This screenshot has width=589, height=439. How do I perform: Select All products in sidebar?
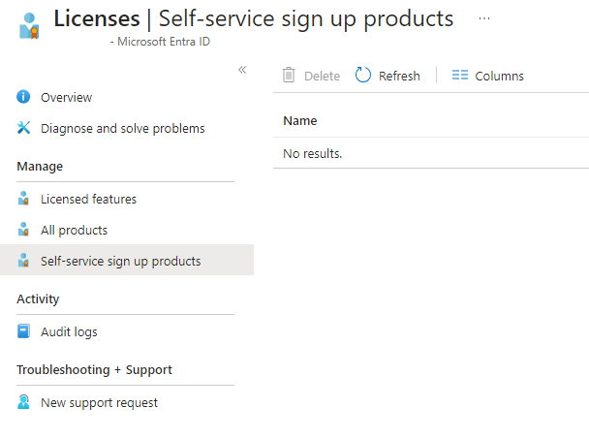pos(74,230)
